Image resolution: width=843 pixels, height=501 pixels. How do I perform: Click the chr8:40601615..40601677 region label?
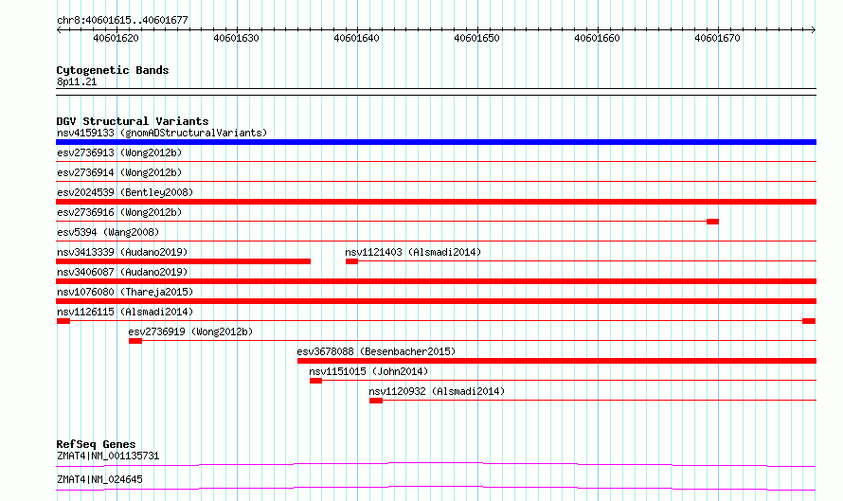[122, 20]
